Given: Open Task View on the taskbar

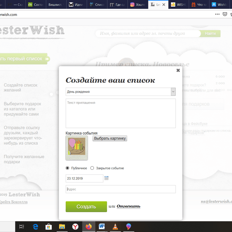Looking at the screenshot, I should (x=22, y=227).
